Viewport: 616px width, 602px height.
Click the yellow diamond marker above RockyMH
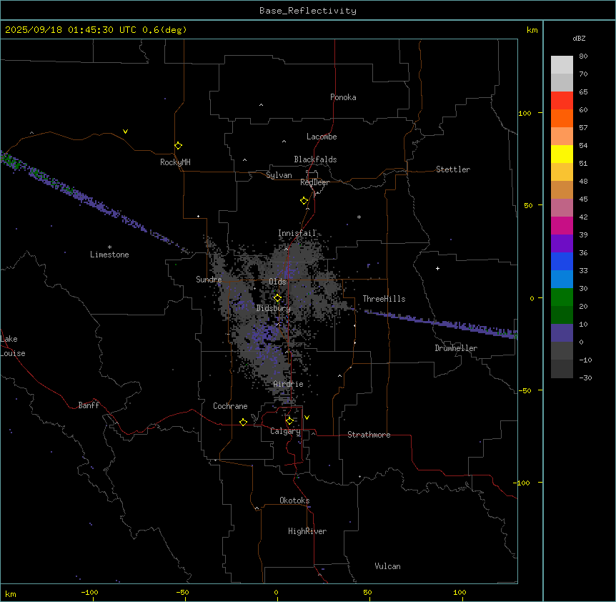coord(178,145)
